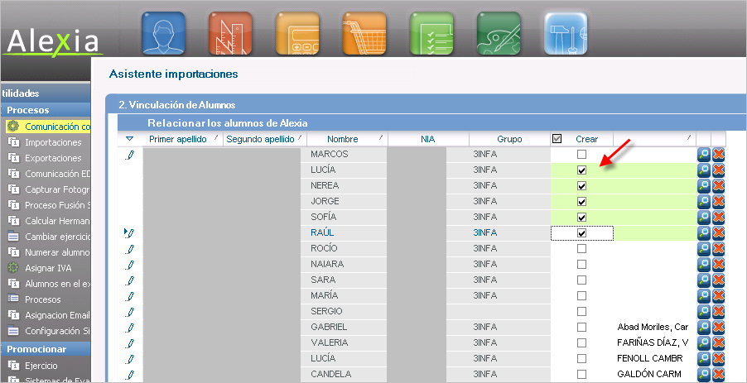The height and width of the screenshot is (383, 747).
Task: Open the ruler and triangle module
Action: click(x=230, y=33)
